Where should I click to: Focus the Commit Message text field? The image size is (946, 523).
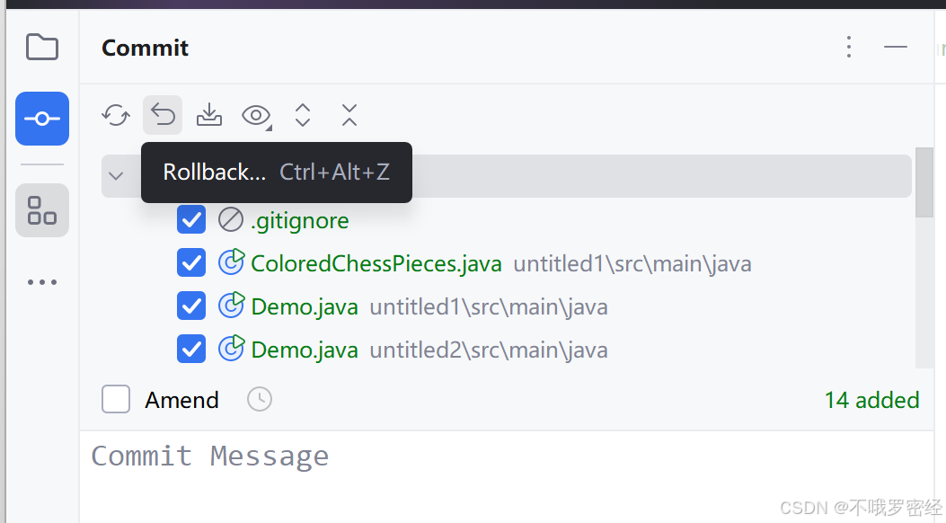coord(506,476)
